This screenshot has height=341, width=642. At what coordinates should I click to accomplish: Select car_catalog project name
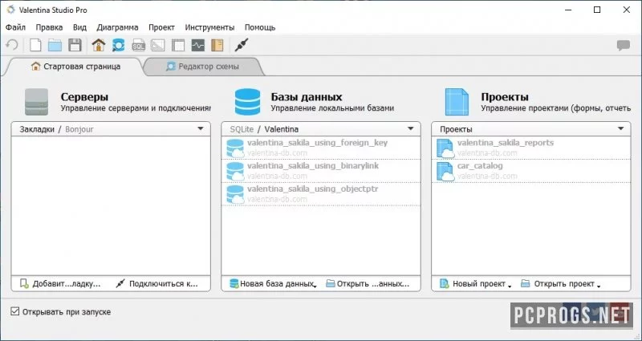[x=480, y=166]
